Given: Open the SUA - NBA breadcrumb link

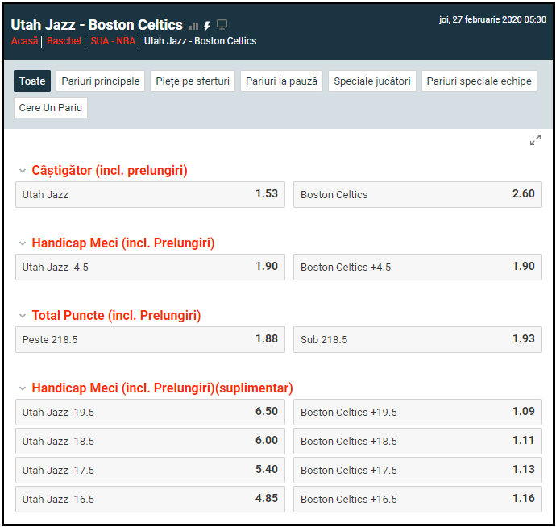Looking at the screenshot, I should coord(113,41).
